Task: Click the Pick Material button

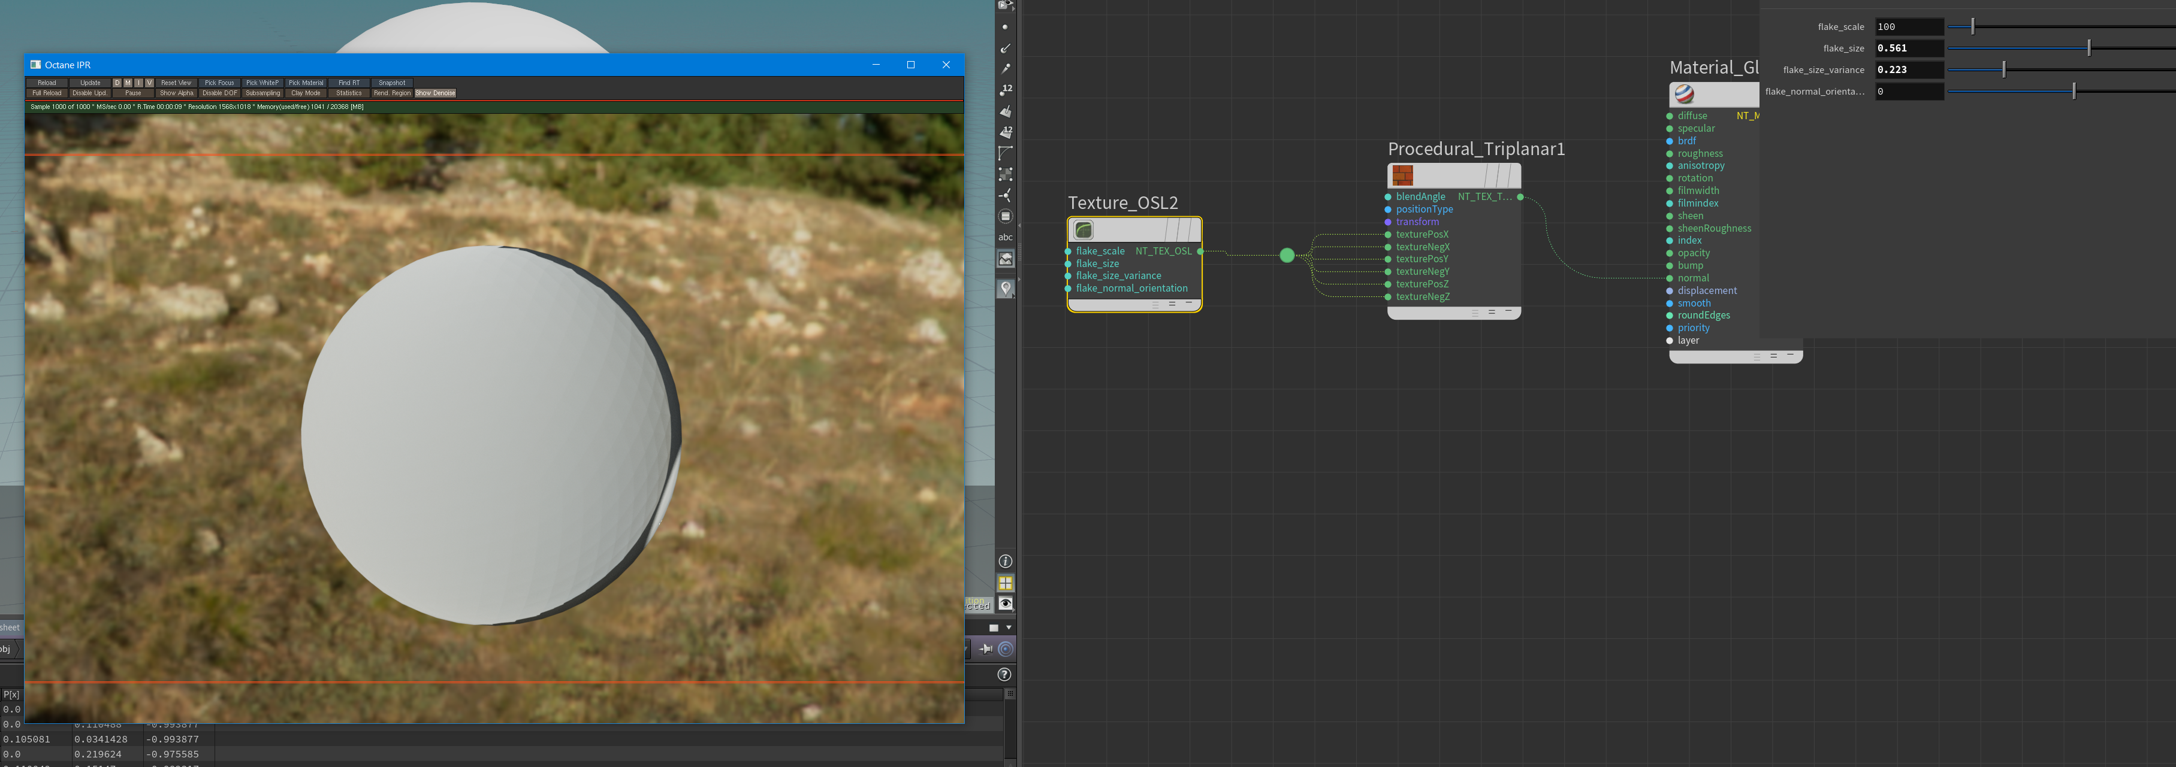Action: click(x=306, y=83)
